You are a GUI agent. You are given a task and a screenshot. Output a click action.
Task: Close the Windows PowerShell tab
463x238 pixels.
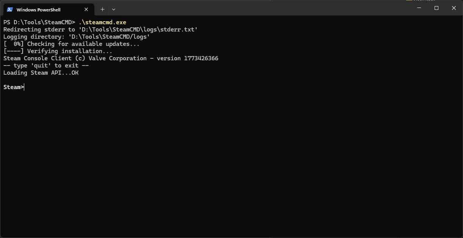point(86,9)
